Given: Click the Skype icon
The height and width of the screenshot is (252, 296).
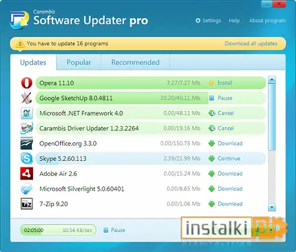Looking at the screenshot, I should coord(27,158).
